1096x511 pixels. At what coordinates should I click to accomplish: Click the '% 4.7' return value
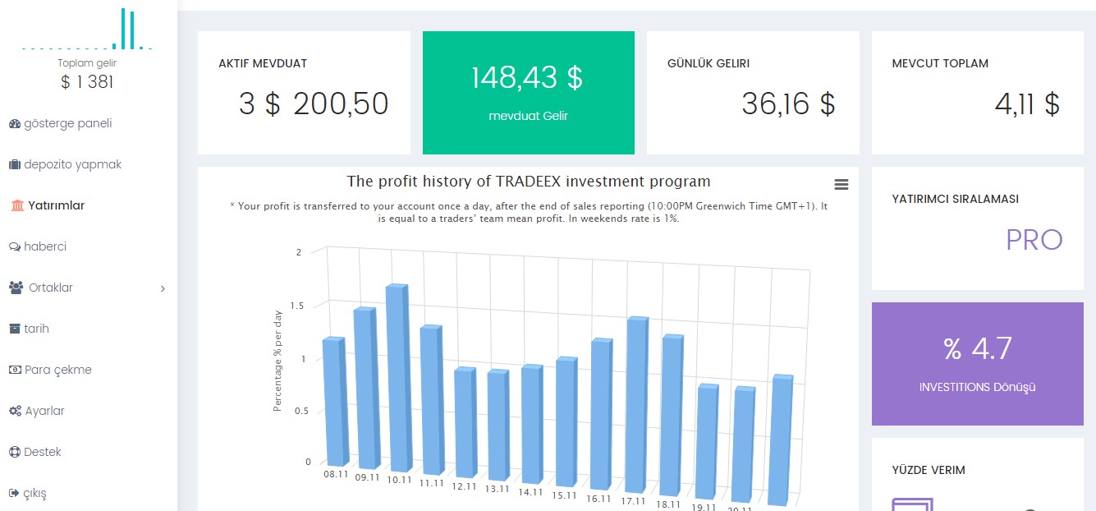tap(978, 348)
